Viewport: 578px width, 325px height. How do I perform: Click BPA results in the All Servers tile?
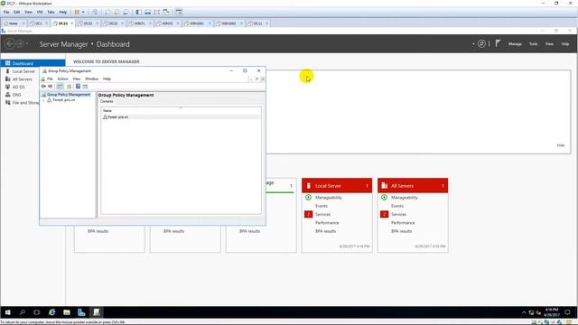(401, 231)
